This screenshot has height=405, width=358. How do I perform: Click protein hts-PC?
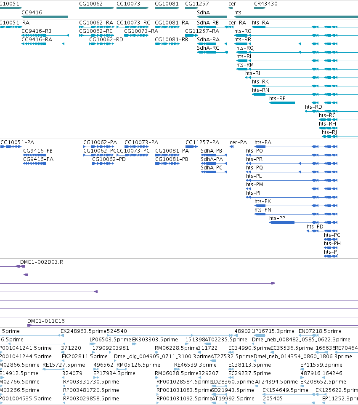[x=332, y=235]
